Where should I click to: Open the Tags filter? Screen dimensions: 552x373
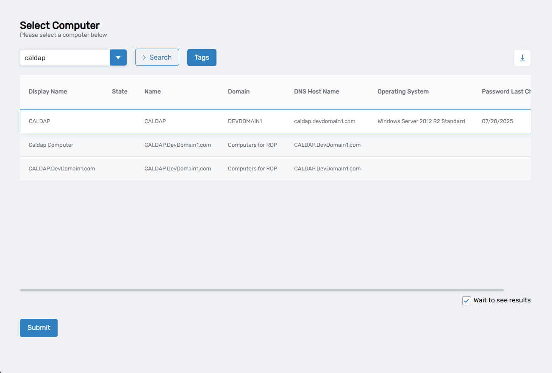(x=202, y=58)
